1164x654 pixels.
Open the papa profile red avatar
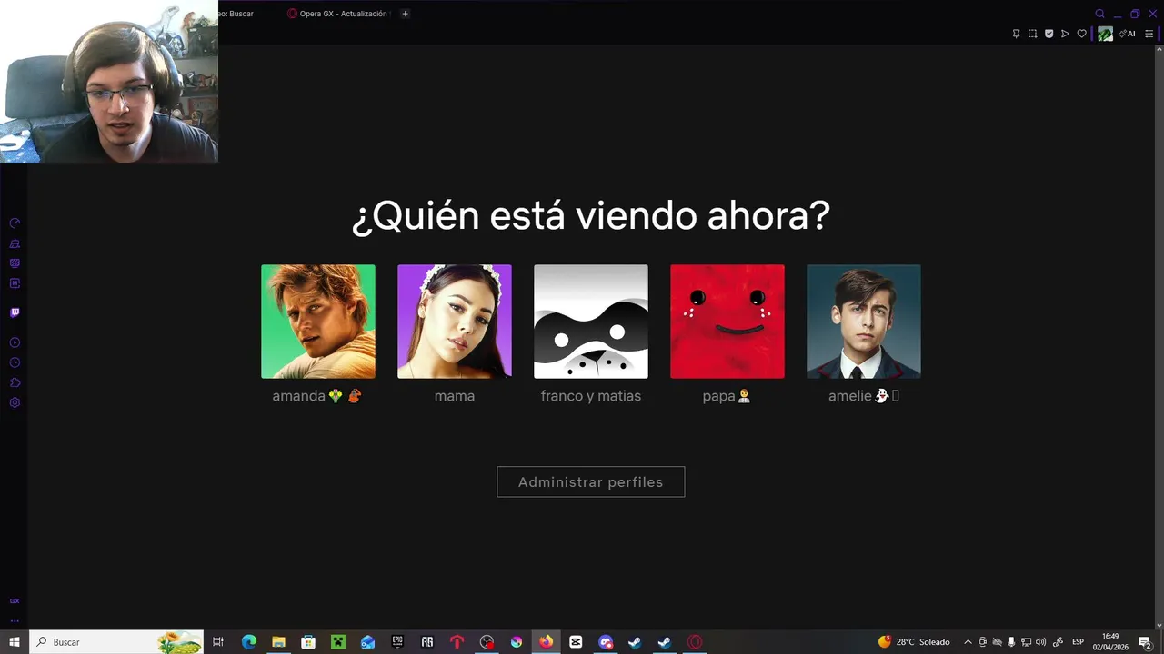click(x=727, y=322)
